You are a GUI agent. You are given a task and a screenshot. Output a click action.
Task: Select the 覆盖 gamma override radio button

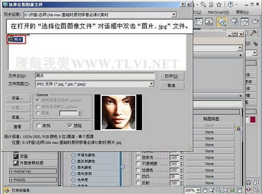pyautogui.click(x=38, y=113)
